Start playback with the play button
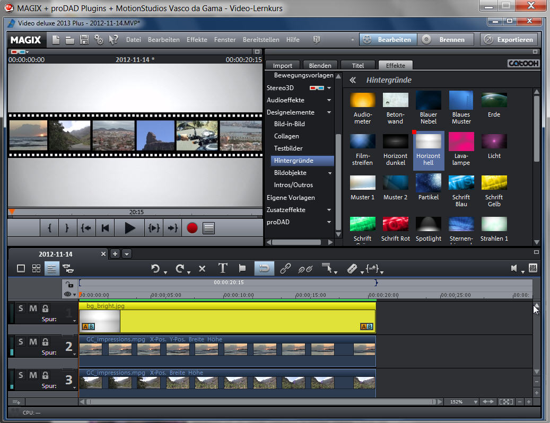This screenshot has width=550, height=423. pos(130,228)
